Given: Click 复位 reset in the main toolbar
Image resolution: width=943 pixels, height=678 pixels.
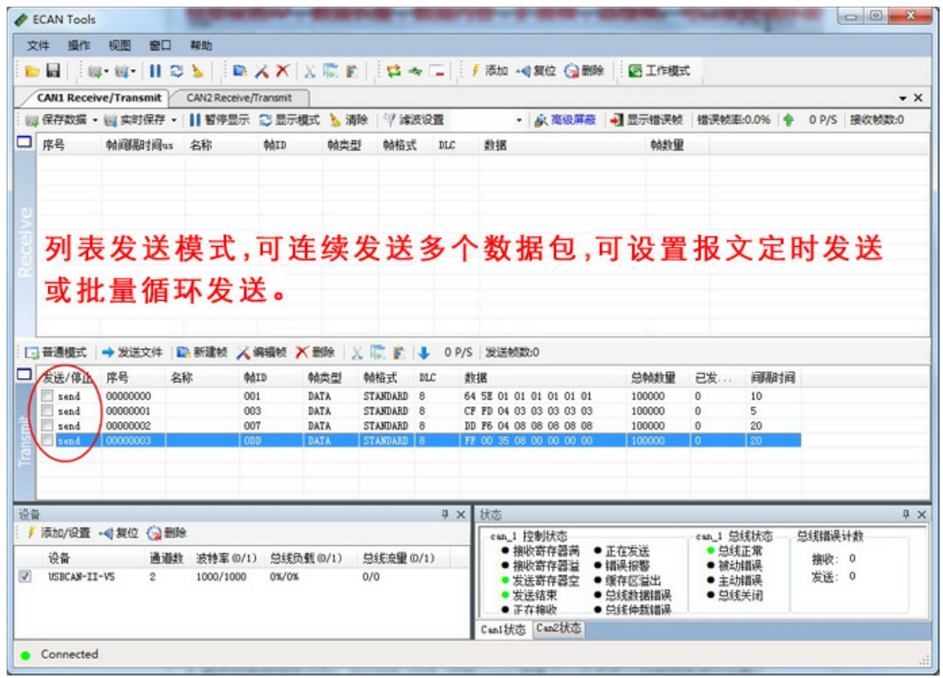Looking at the screenshot, I should [537, 71].
